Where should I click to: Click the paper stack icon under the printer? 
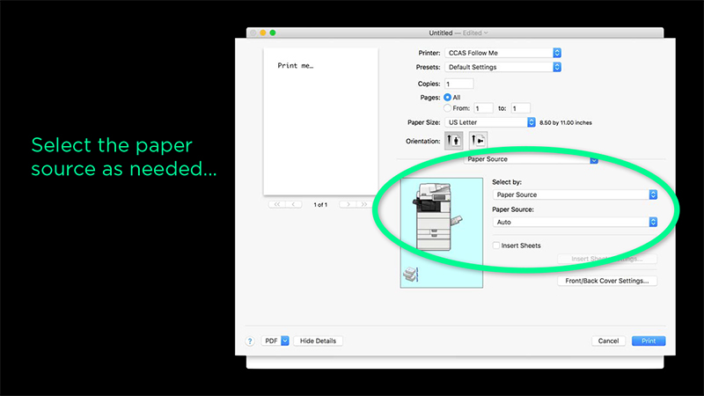[x=410, y=275]
